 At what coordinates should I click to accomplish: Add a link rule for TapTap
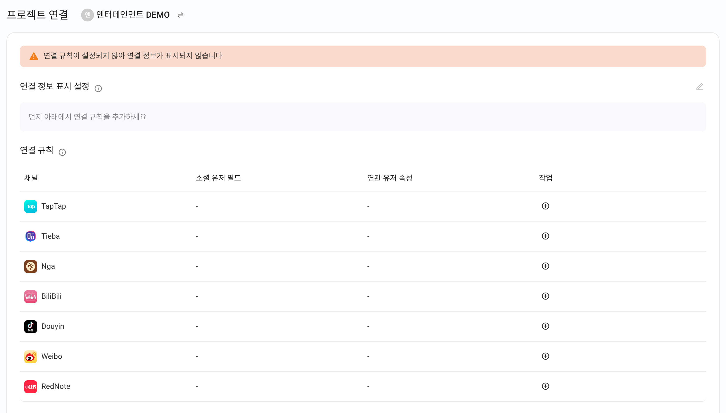pos(545,206)
